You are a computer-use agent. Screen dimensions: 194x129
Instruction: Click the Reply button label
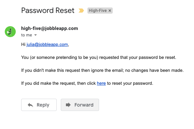pos(43,105)
